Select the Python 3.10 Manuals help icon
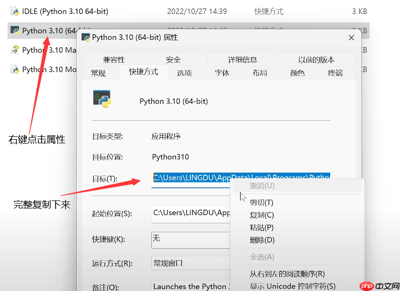The image size is (400, 291). pos(15,50)
